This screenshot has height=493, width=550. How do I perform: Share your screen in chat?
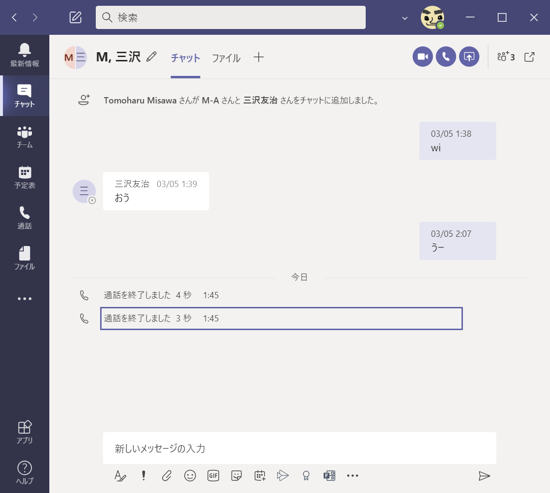[x=469, y=57]
